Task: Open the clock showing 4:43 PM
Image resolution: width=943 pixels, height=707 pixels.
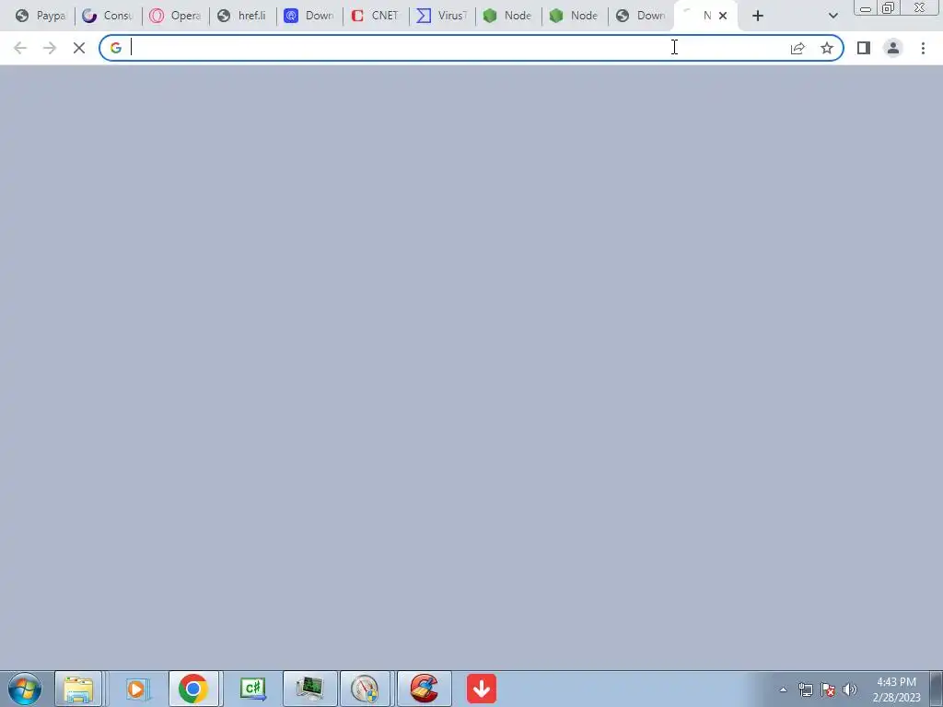Action: pos(896,690)
